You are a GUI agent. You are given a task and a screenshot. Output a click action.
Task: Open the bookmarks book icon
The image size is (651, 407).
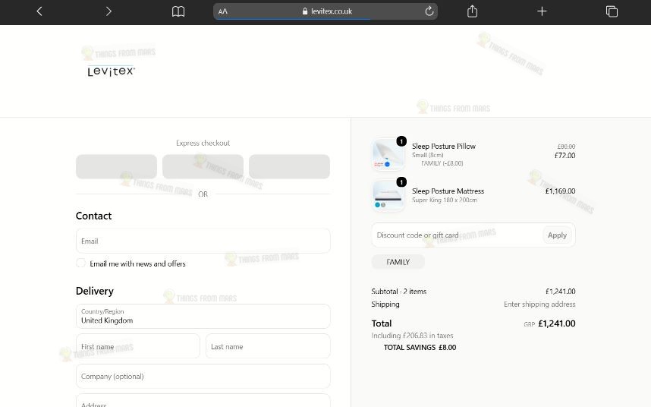178,11
